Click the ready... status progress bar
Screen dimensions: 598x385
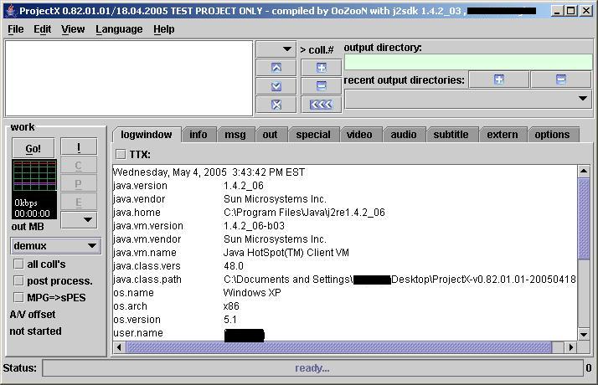coord(312,368)
